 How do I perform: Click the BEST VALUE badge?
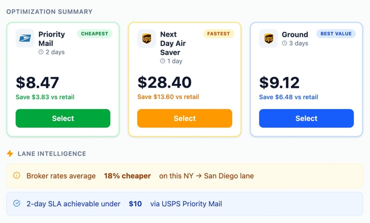tap(336, 34)
